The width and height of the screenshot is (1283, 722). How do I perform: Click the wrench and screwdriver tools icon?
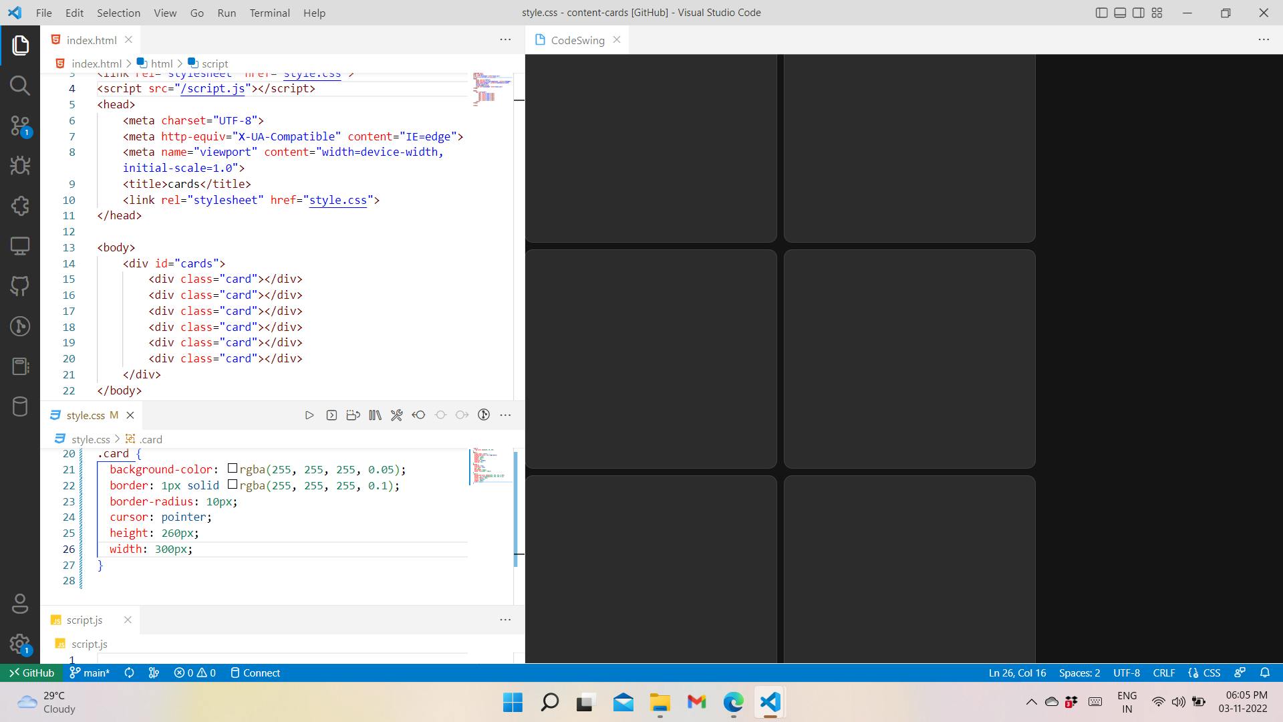point(397,415)
